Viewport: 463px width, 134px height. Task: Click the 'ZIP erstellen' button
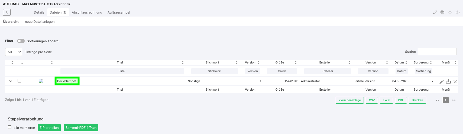click(x=49, y=128)
